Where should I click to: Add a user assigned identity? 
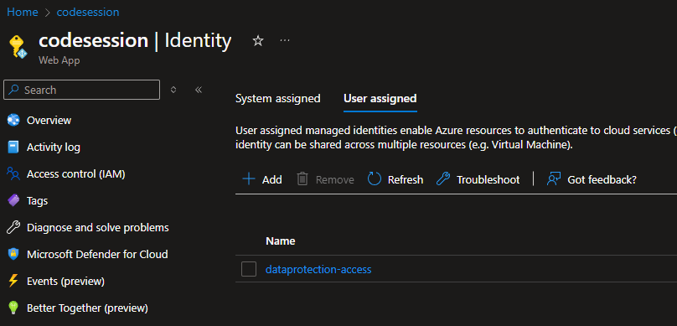click(x=262, y=179)
